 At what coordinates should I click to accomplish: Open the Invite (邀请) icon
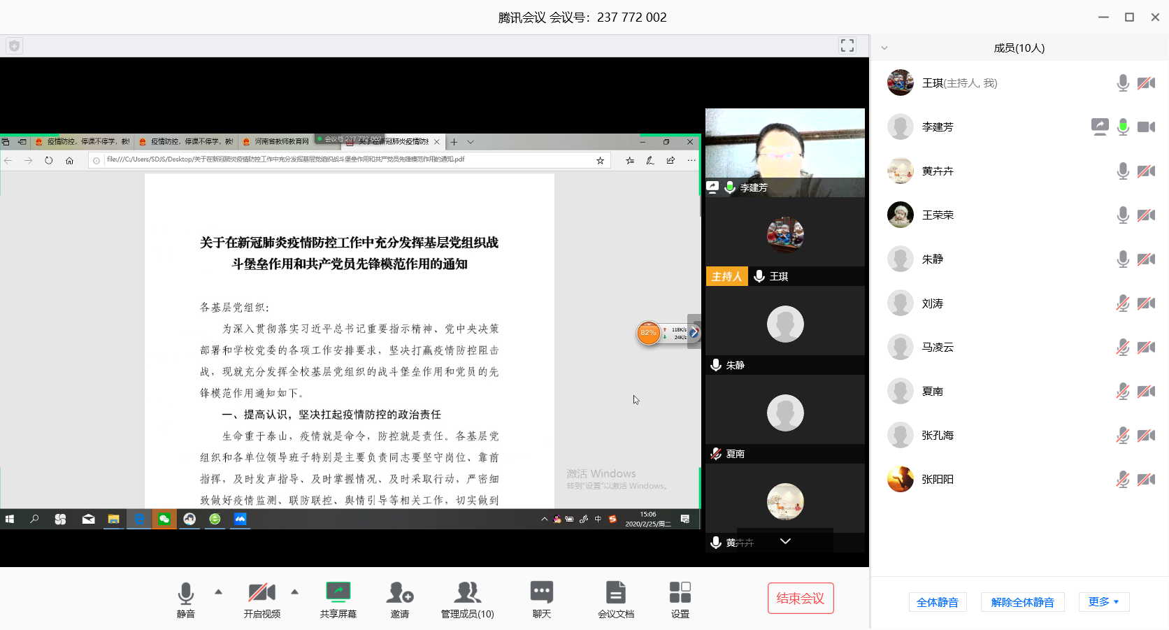pyautogui.click(x=400, y=594)
